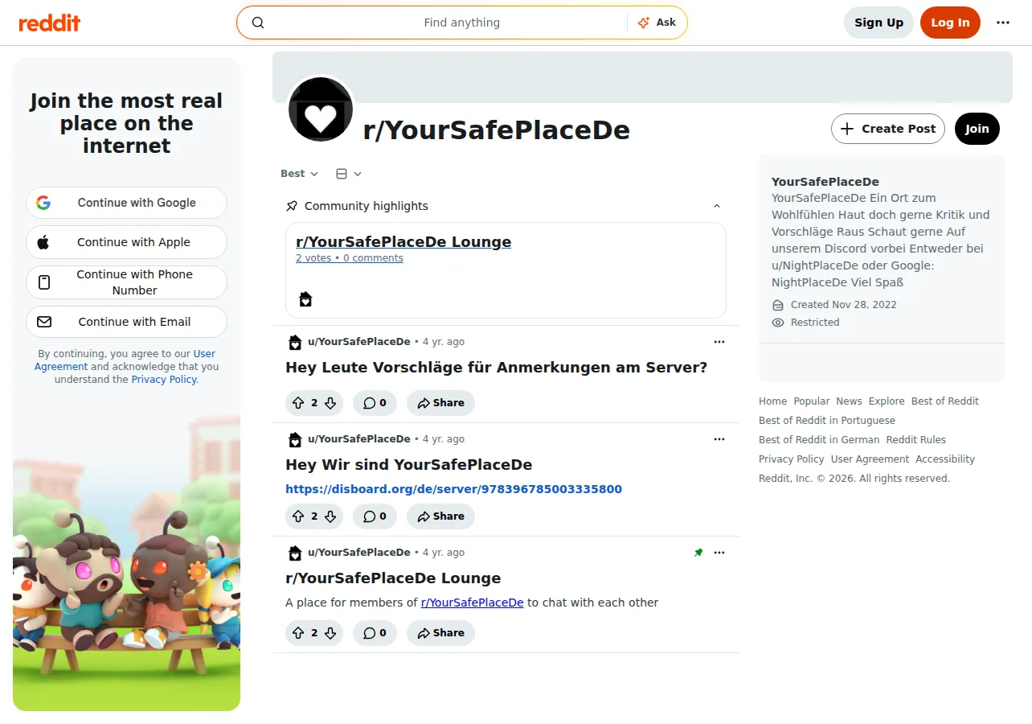Open comments on the Lounge feed post
This screenshot has height=724, width=1032.
(x=375, y=633)
